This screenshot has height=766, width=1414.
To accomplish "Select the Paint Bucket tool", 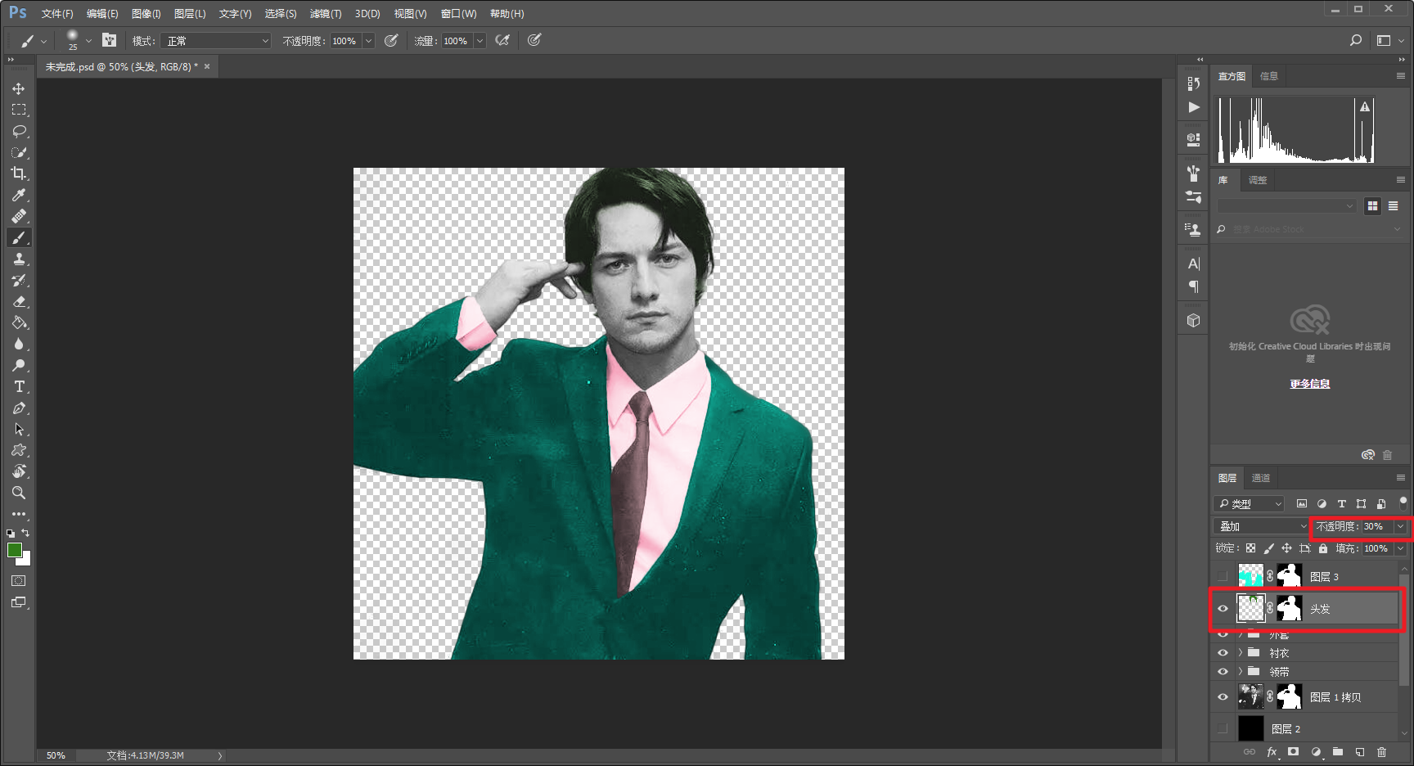I will pyautogui.click(x=19, y=322).
